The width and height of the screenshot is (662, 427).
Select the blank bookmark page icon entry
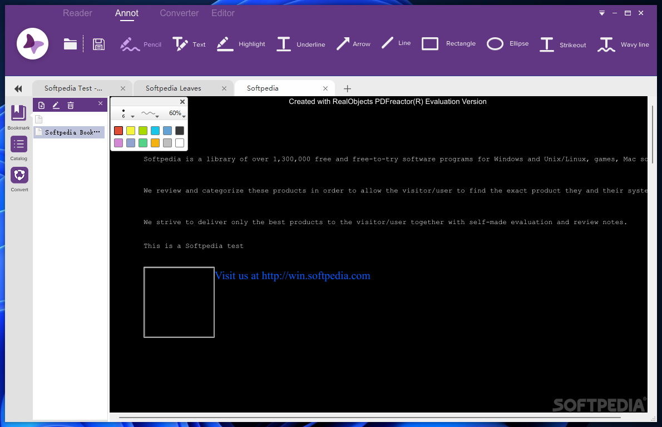39,120
